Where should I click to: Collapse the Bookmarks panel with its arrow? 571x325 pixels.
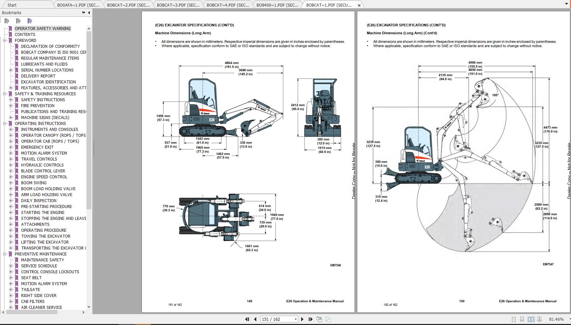(88, 13)
